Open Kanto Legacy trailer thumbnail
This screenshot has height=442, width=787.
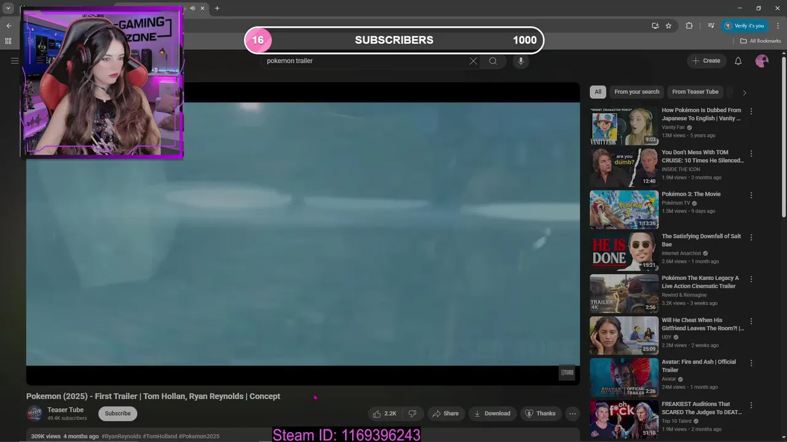pos(624,294)
